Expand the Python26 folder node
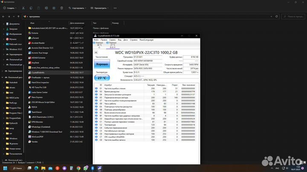 pyautogui.click(x=3, y=123)
